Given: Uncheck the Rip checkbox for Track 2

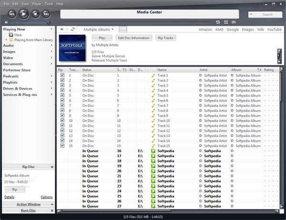Looking at the screenshot, I should click(62, 80).
